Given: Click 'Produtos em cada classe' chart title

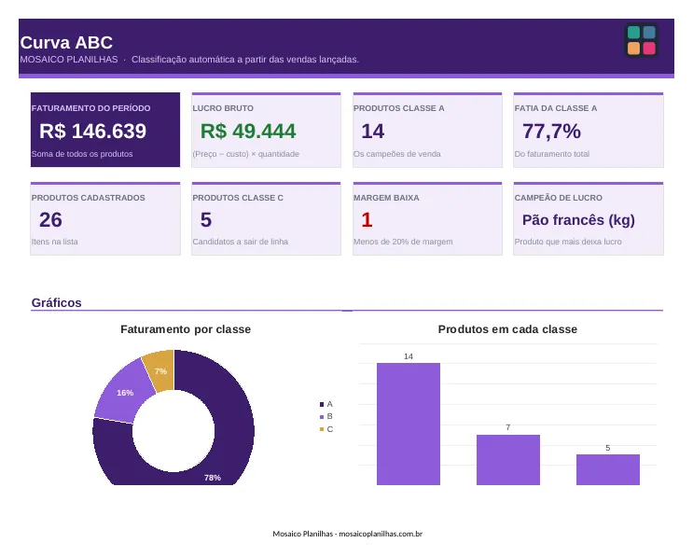Looking at the screenshot, I should [507, 329].
